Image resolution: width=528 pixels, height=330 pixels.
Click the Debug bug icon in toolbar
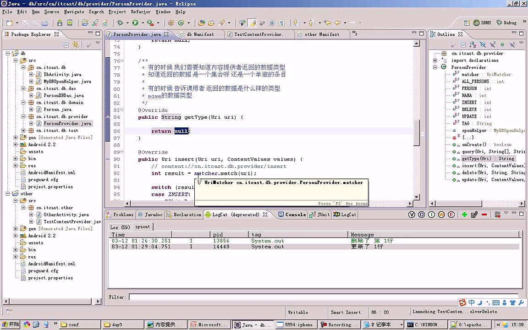(x=120, y=22)
